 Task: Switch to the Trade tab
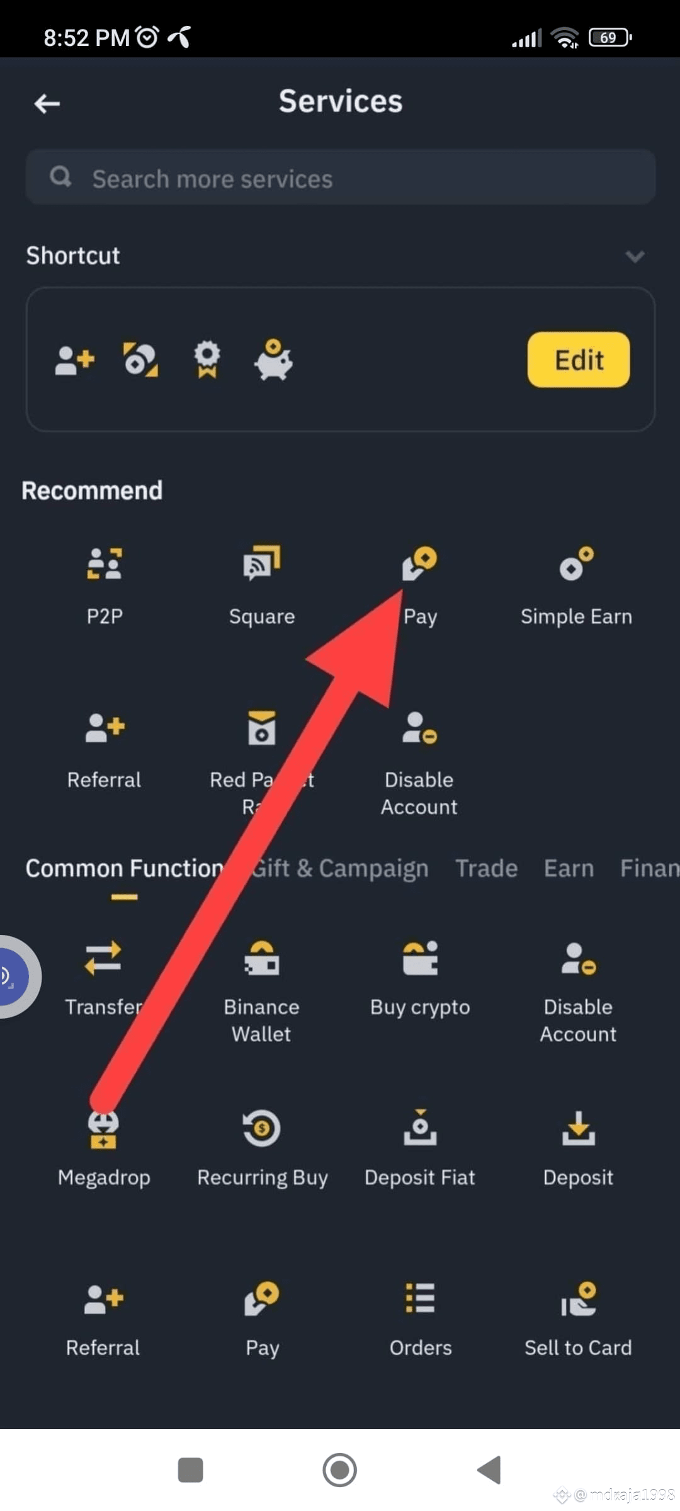tap(486, 868)
